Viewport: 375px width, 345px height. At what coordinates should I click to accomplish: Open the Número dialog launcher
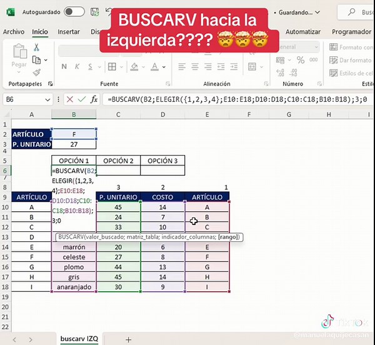(x=319, y=84)
